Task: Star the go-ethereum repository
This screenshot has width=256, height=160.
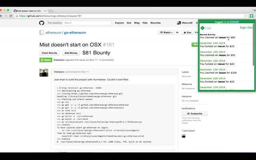Action: point(188,32)
